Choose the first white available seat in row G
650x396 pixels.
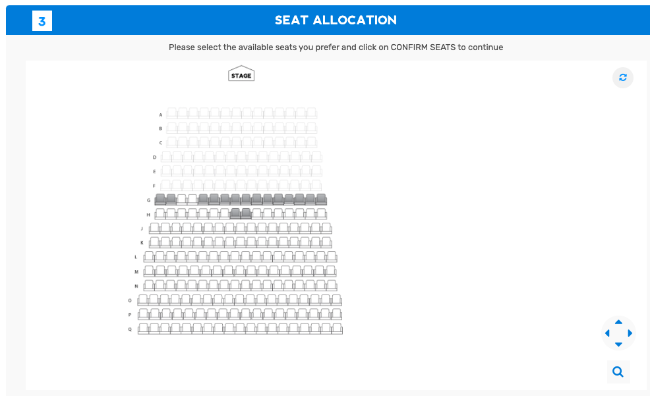[181, 199]
